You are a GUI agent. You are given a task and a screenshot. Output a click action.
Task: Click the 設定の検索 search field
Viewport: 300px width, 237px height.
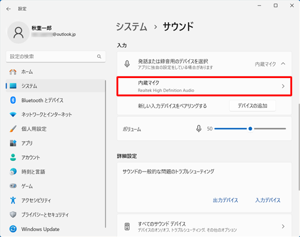(x=56, y=56)
